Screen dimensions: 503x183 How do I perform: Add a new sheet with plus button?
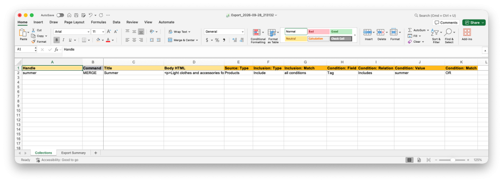(96, 153)
